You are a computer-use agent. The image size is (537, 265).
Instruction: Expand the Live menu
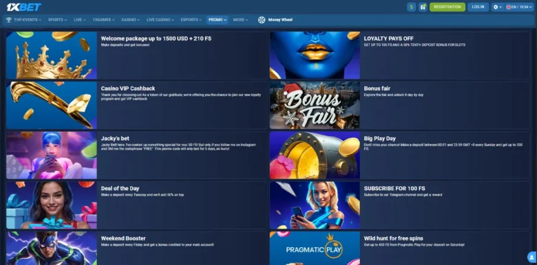[x=79, y=20]
